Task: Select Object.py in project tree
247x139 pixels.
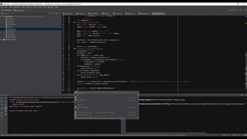Action: pos(10,22)
